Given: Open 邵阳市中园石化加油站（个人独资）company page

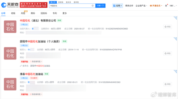Looking at the screenshot, I should pyautogui.click(x=40, y=41).
